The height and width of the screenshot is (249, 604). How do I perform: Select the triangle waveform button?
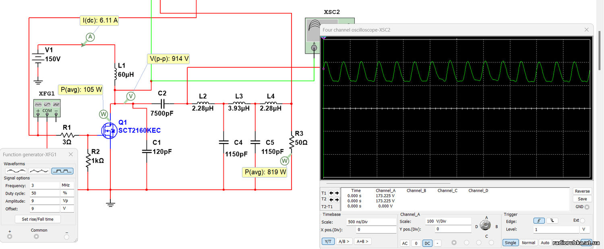39,171
